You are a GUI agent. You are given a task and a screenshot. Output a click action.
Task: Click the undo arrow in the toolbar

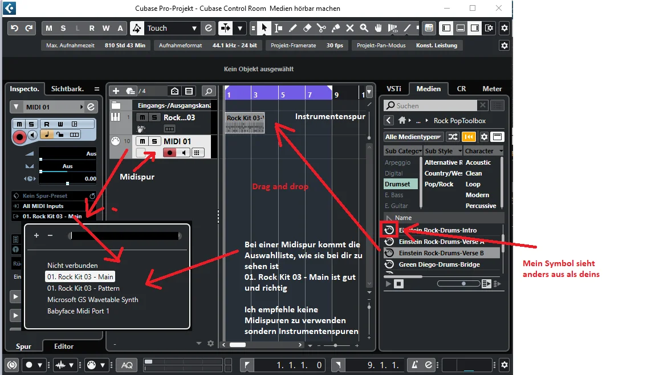click(x=14, y=28)
